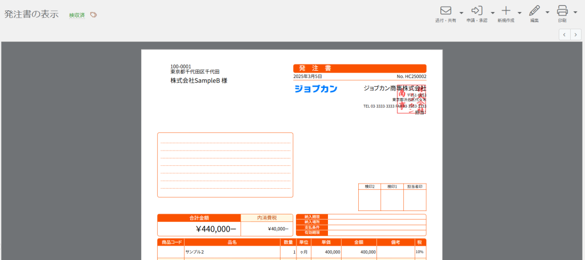Click the ジョブカン logo on document
The width and height of the screenshot is (585, 260).
(x=315, y=88)
